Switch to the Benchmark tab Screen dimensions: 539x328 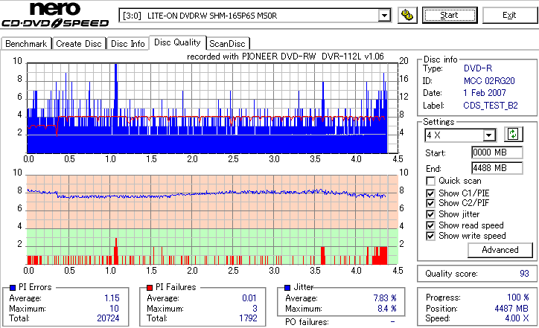point(26,44)
